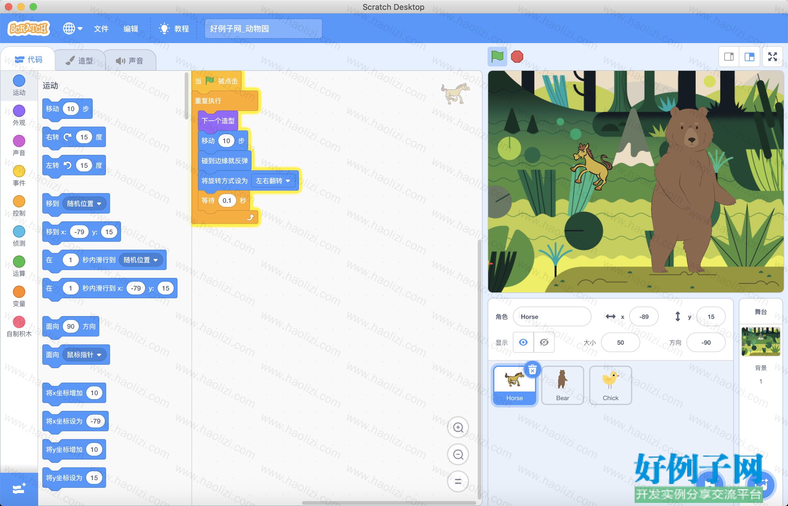The image size is (788, 506).
Task: Reset workspace zoom to default
Action: click(458, 481)
